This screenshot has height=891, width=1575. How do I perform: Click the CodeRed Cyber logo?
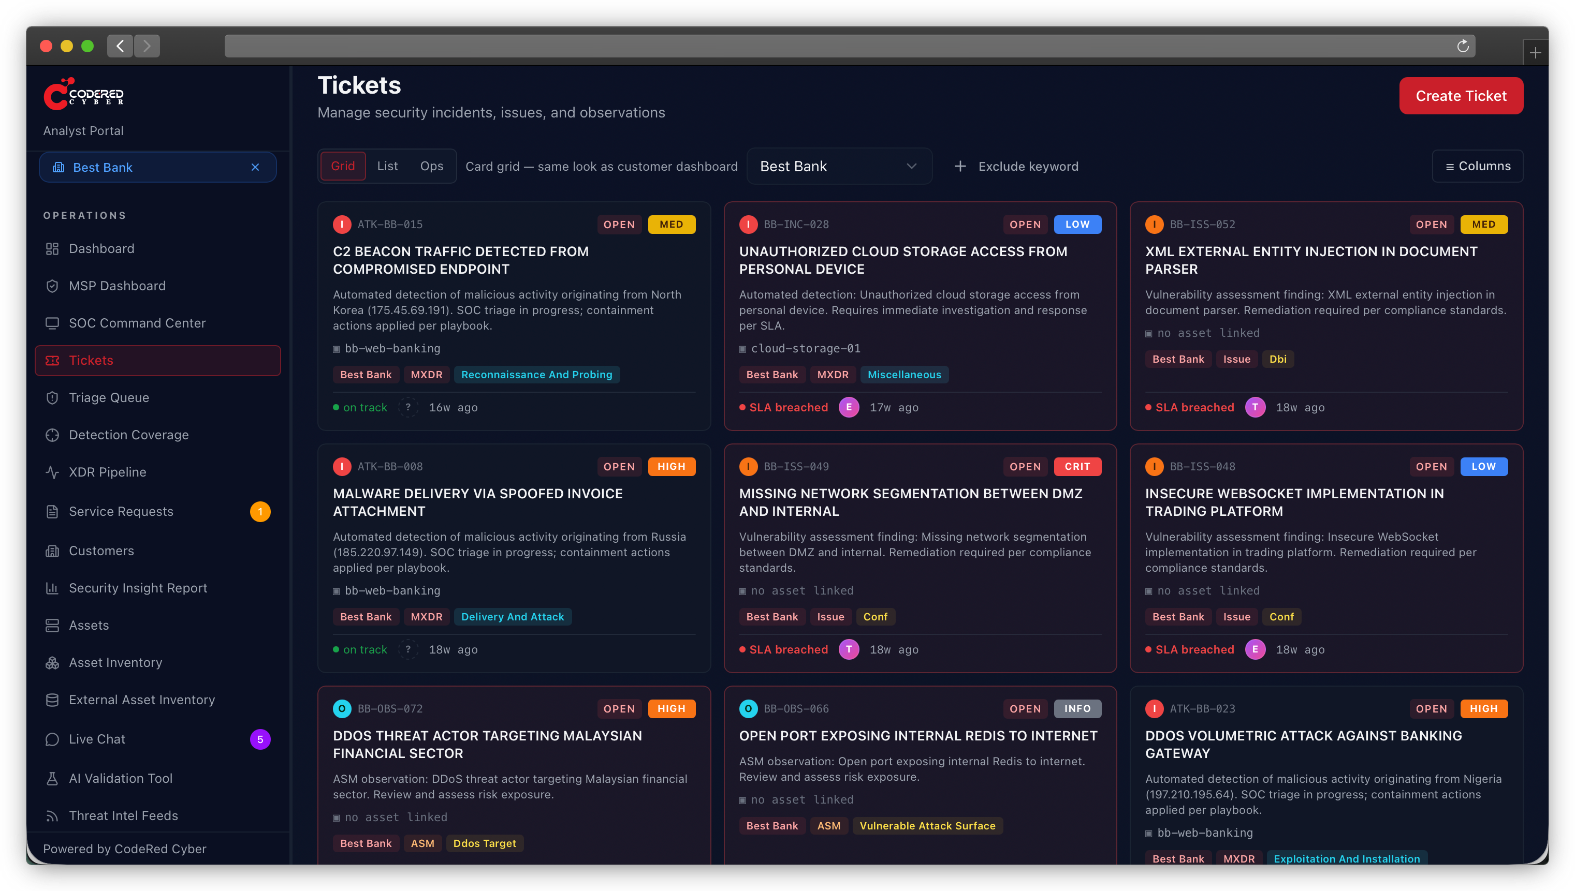(83, 94)
